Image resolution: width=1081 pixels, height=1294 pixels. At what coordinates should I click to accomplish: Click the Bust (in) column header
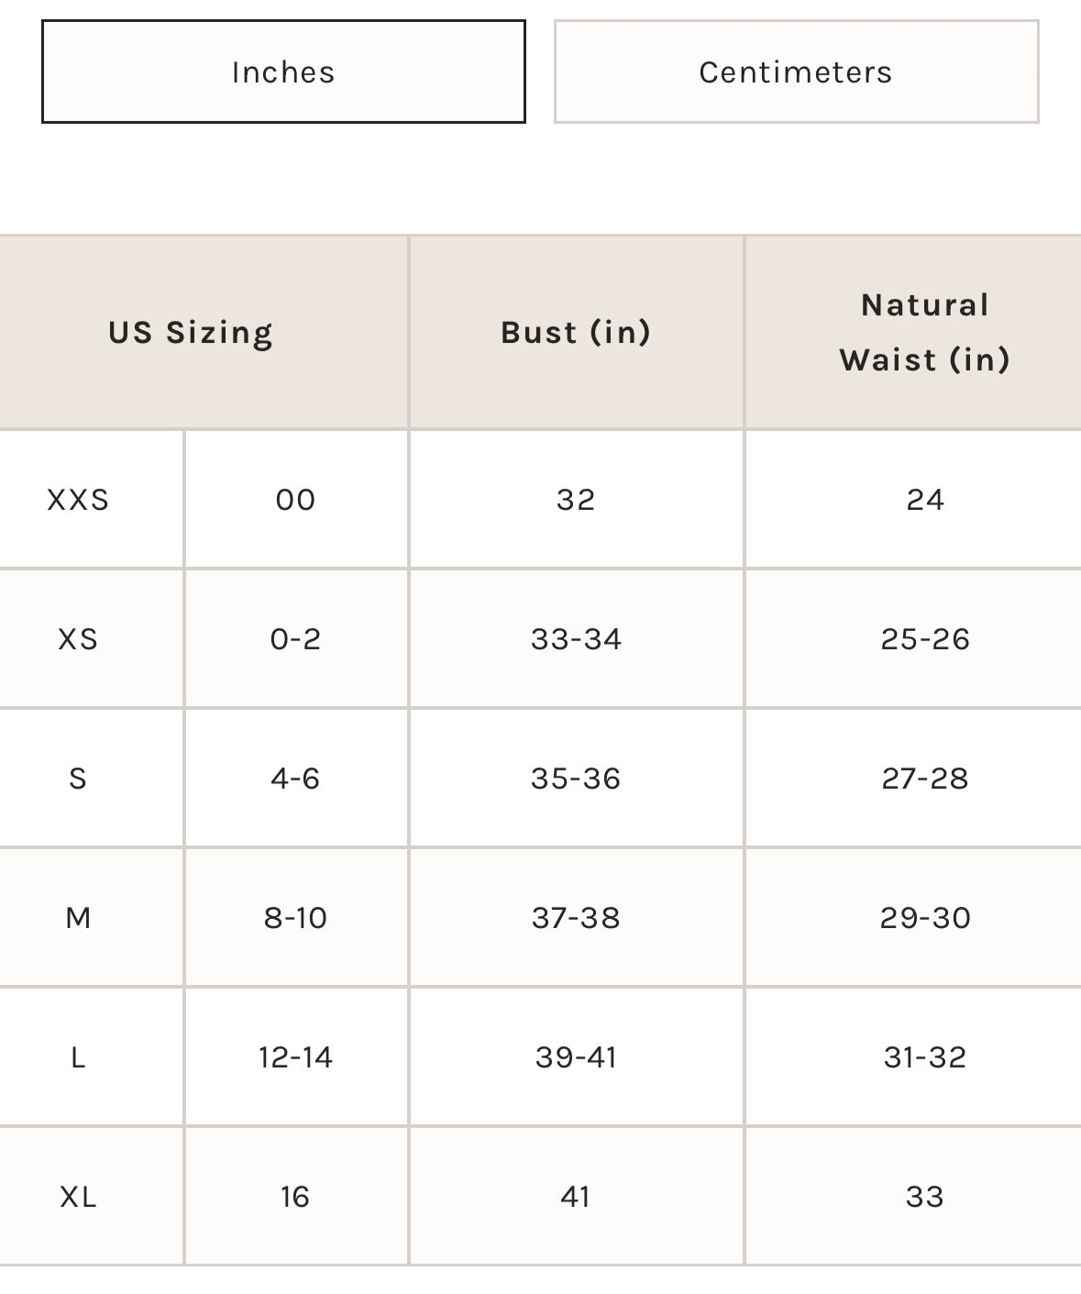576,332
